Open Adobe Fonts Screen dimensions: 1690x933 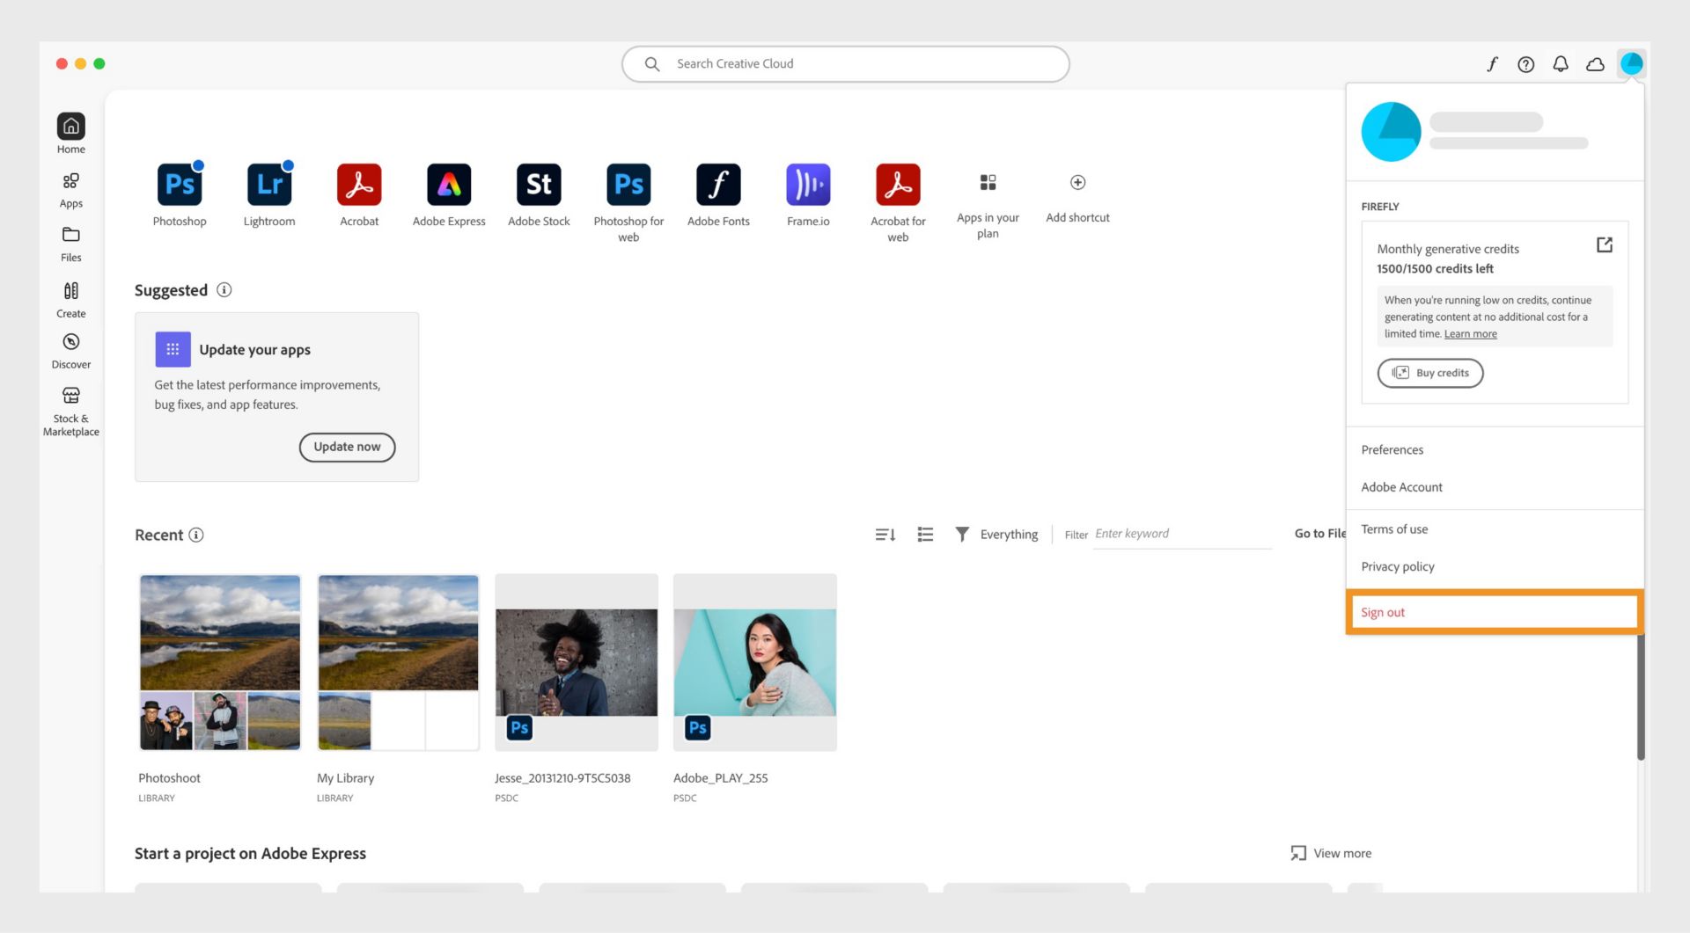point(718,185)
